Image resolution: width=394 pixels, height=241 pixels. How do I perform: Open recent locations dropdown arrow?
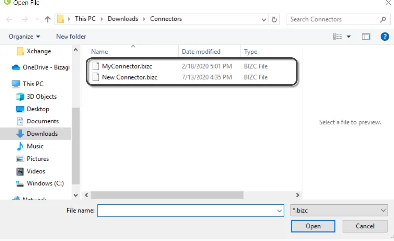37,19
